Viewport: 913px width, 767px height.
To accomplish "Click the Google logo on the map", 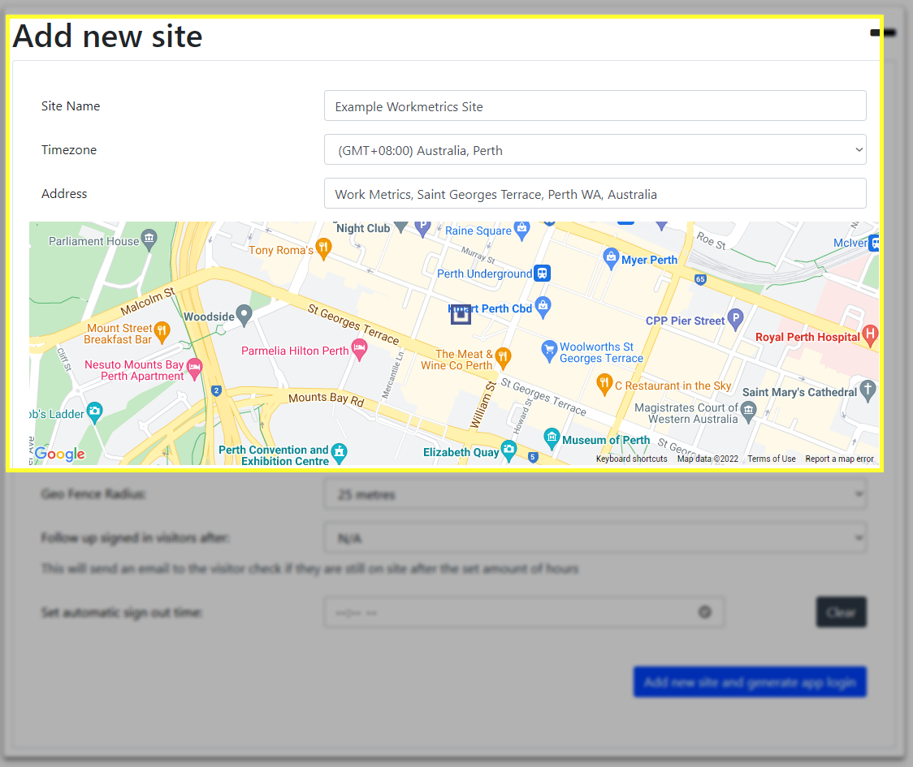I will click(x=60, y=454).
